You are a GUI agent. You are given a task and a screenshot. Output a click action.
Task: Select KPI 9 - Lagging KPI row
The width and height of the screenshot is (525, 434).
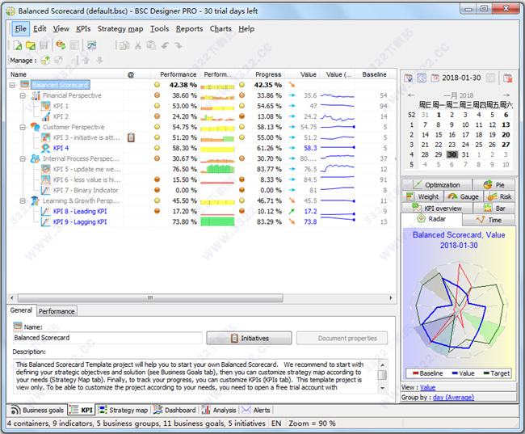[x=80, y=222]
